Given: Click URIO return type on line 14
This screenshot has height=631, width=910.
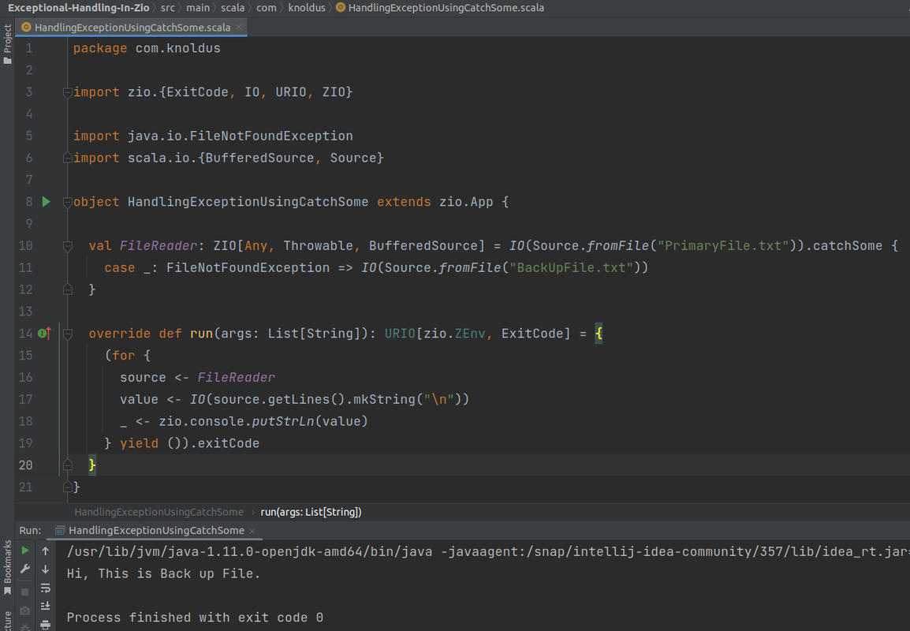Looking at the screenshot, I should coord(400,333).
